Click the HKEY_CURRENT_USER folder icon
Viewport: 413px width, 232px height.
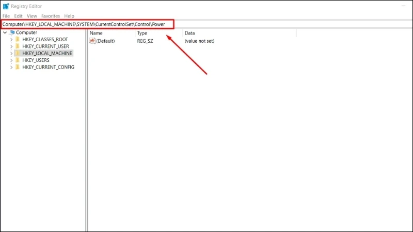tap(18, 46)
